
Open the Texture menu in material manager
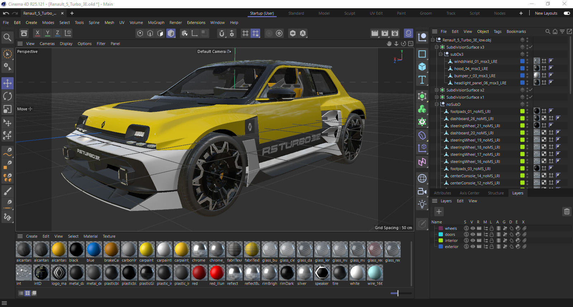[109, 236]
